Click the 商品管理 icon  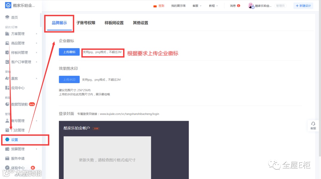pos(7,43)
